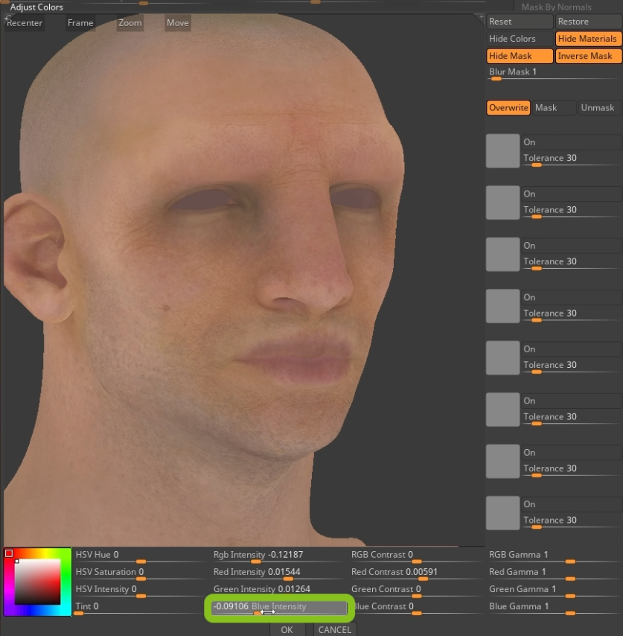623x636 pixels.
Task: Adjust the bottom-most Tolerance 30 slider
Action: click(572, 521)
